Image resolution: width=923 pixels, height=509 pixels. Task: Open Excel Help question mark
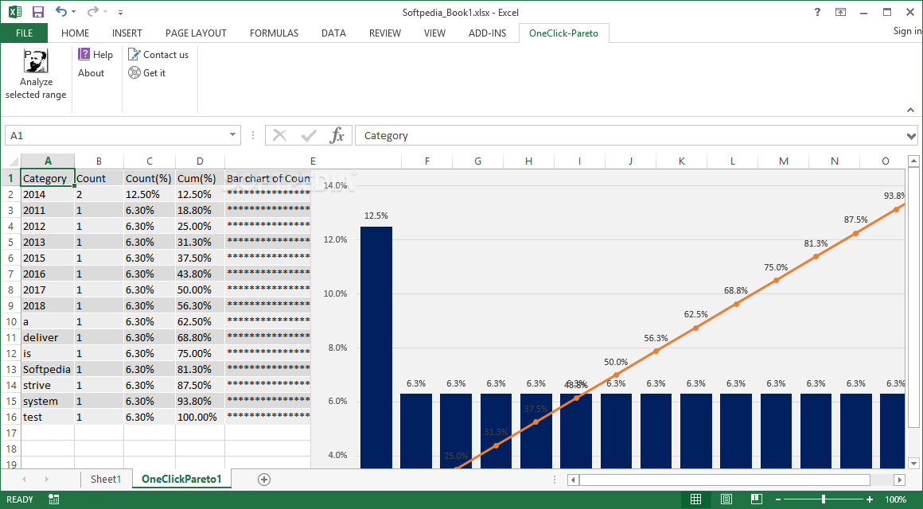click(x=817, y=12)
